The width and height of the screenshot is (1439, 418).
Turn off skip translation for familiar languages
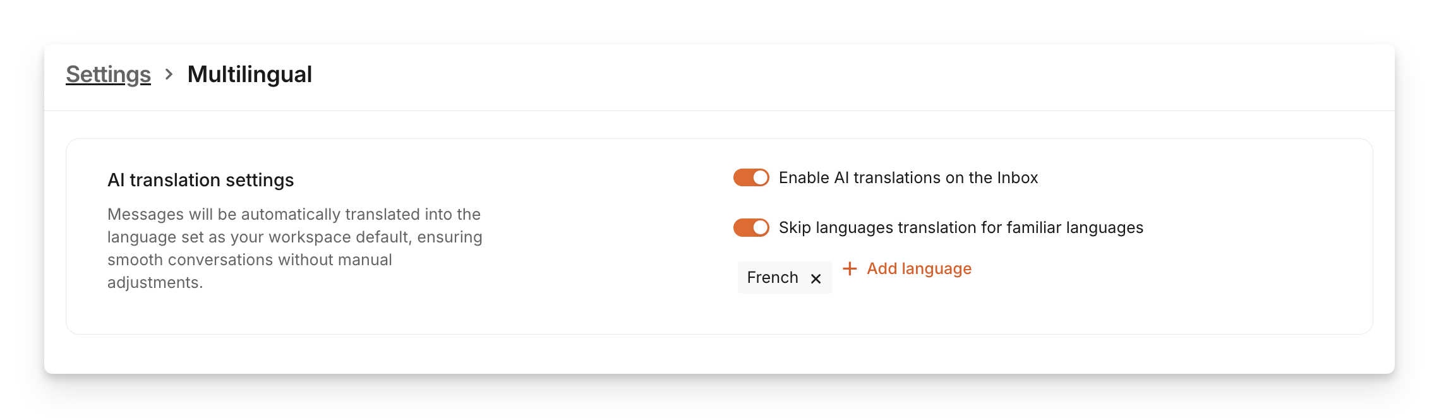(x=751, y=227)
